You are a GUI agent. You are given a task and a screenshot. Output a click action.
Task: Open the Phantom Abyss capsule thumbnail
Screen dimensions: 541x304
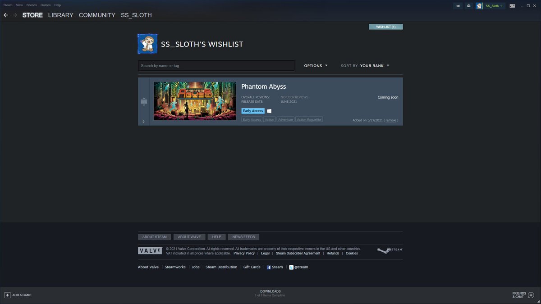point(195,101)
